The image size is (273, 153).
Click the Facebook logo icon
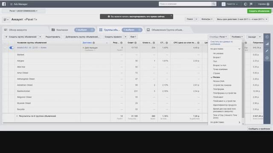coord(4,4)
